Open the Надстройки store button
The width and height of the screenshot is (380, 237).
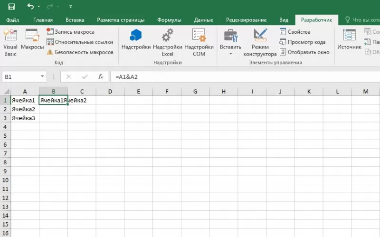pyautogui.click(x=136, y=39)
